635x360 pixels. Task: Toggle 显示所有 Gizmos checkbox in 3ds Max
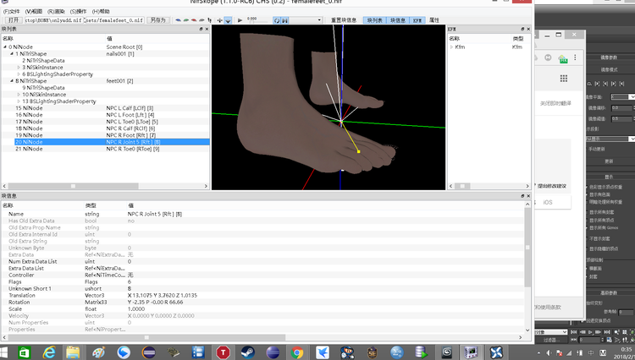click(588, 227)
